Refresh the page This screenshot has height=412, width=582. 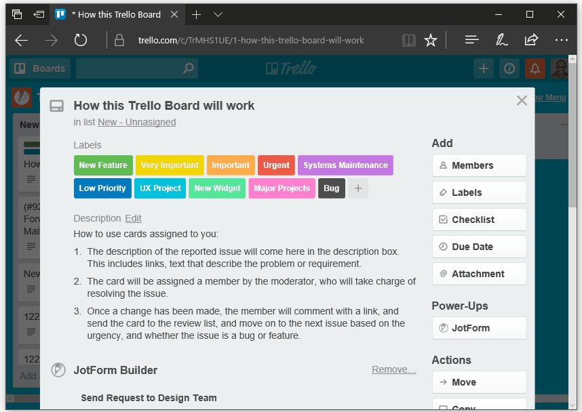(x=81, y=41)
